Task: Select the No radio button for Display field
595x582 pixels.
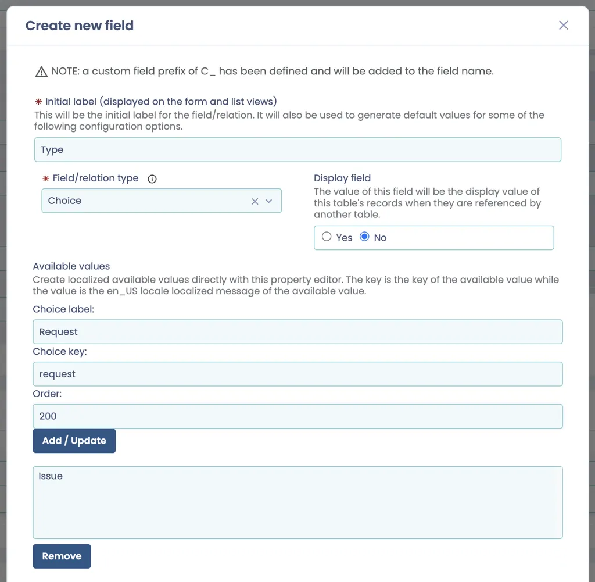Action: pos(364,237)
